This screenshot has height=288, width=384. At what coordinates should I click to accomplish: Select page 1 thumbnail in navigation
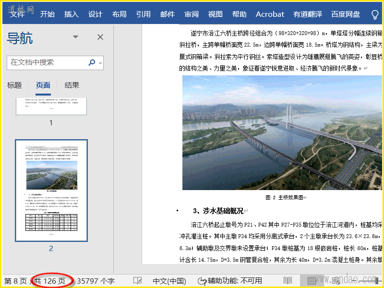point(51,106)
